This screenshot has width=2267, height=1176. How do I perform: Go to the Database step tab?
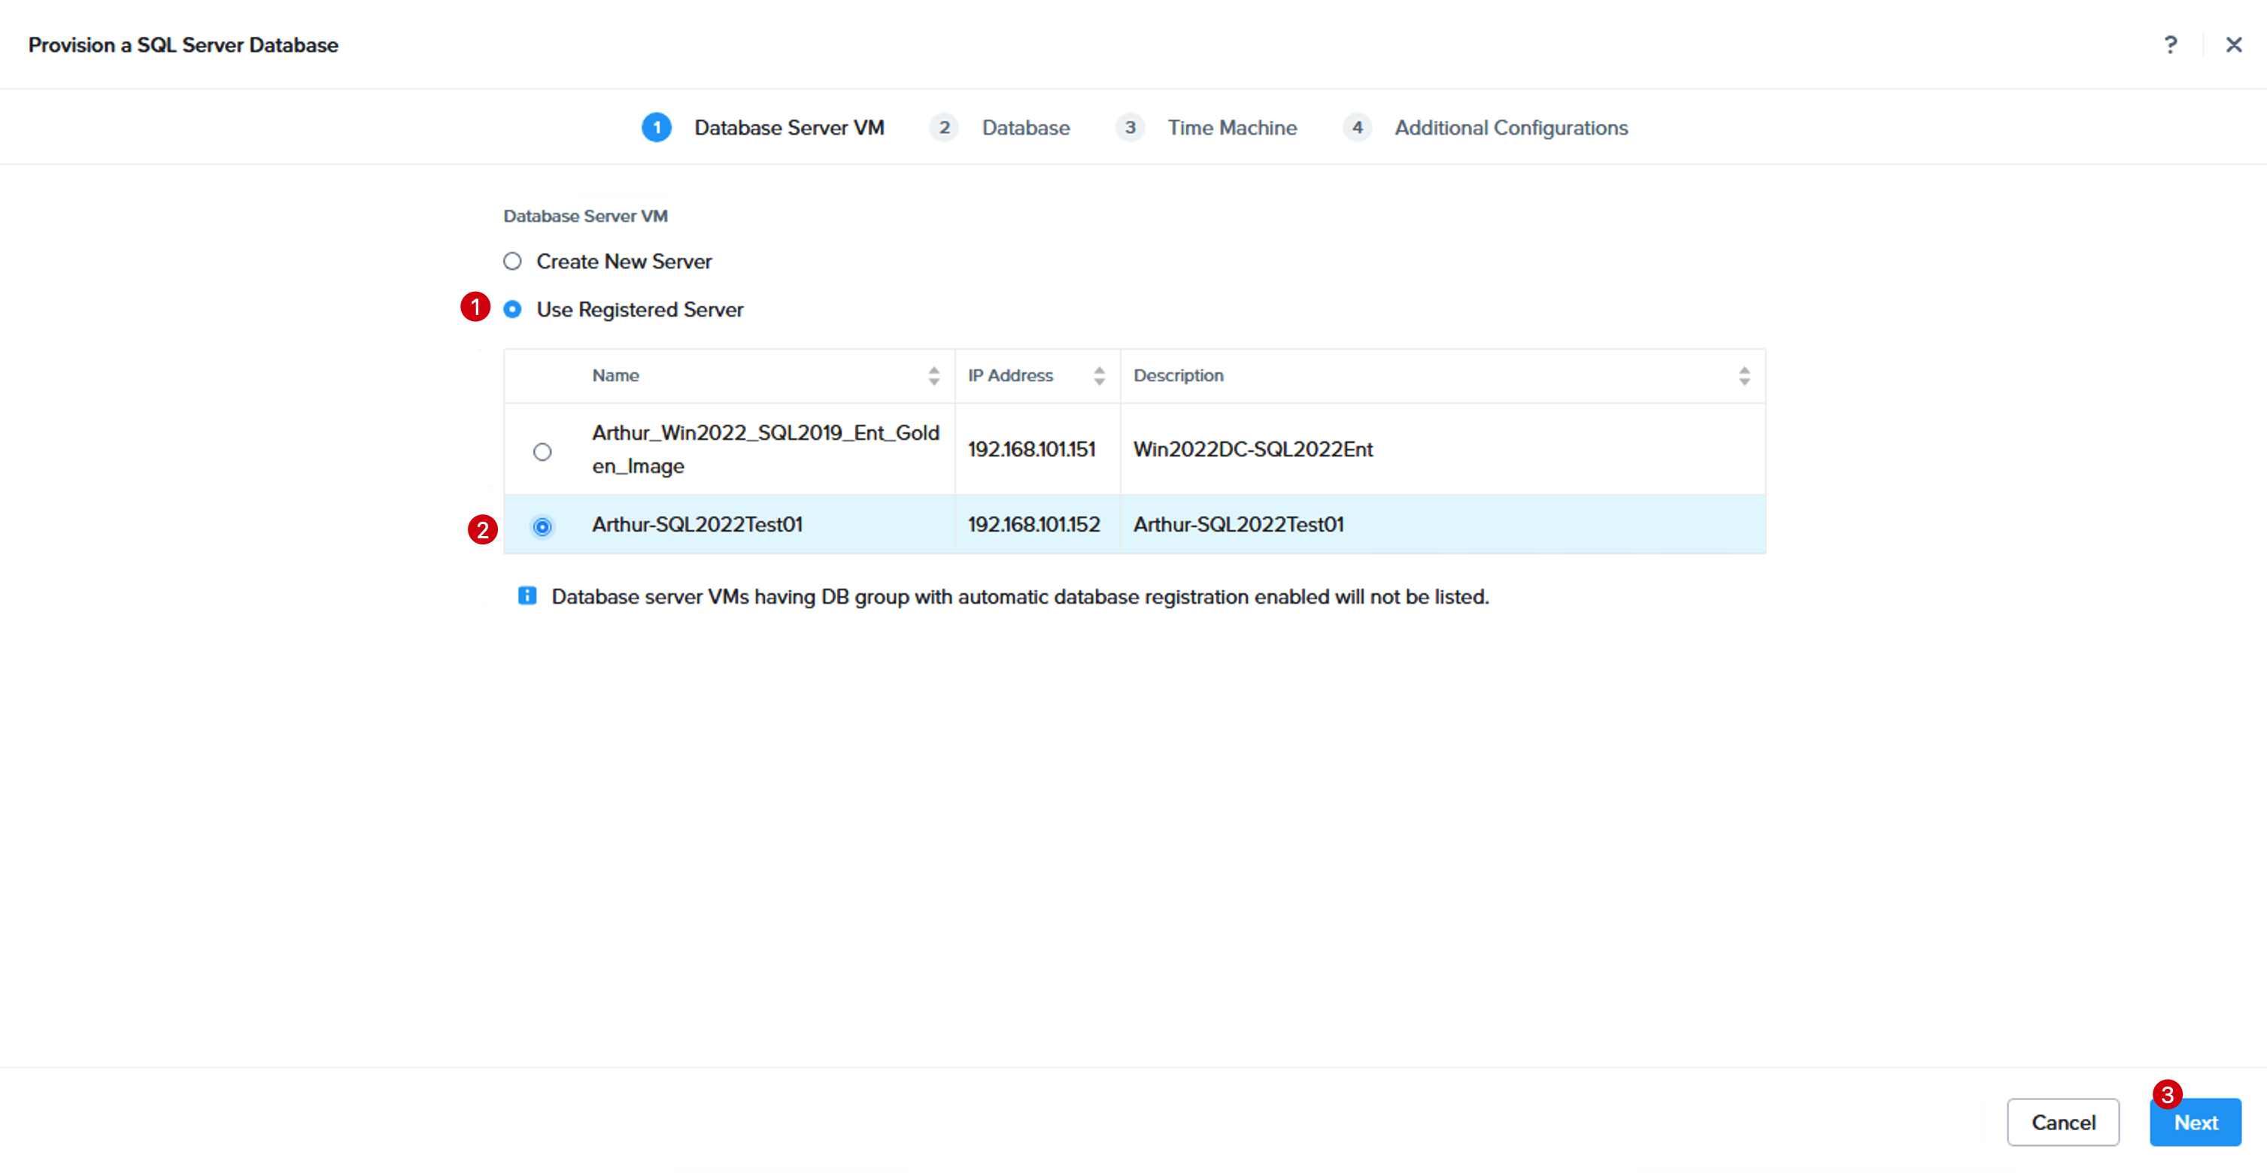pyautogui.click(x=1026, y=128)
